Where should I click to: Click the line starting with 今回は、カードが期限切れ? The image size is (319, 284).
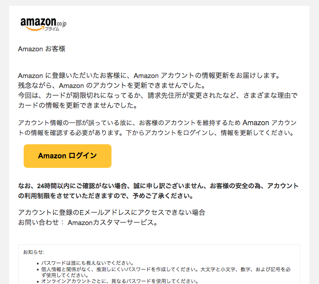157,95
